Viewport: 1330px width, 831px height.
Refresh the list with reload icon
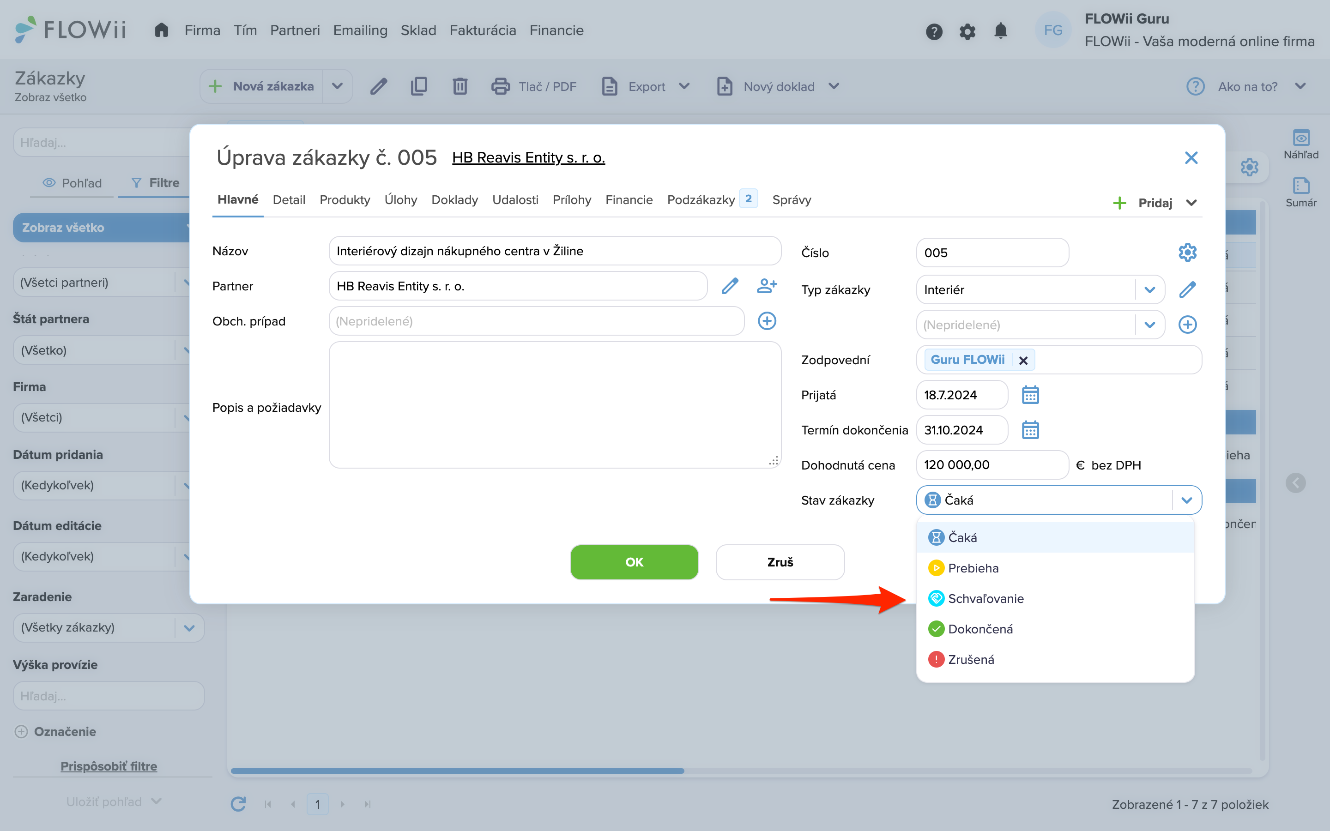238,804
